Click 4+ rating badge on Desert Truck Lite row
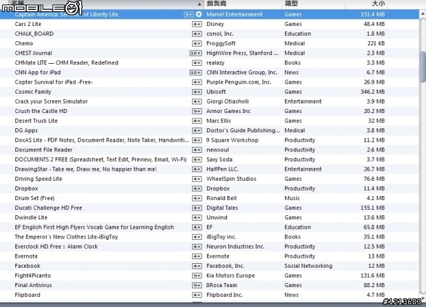The height and width of the screenshot is (307, 426). [197, 121]
